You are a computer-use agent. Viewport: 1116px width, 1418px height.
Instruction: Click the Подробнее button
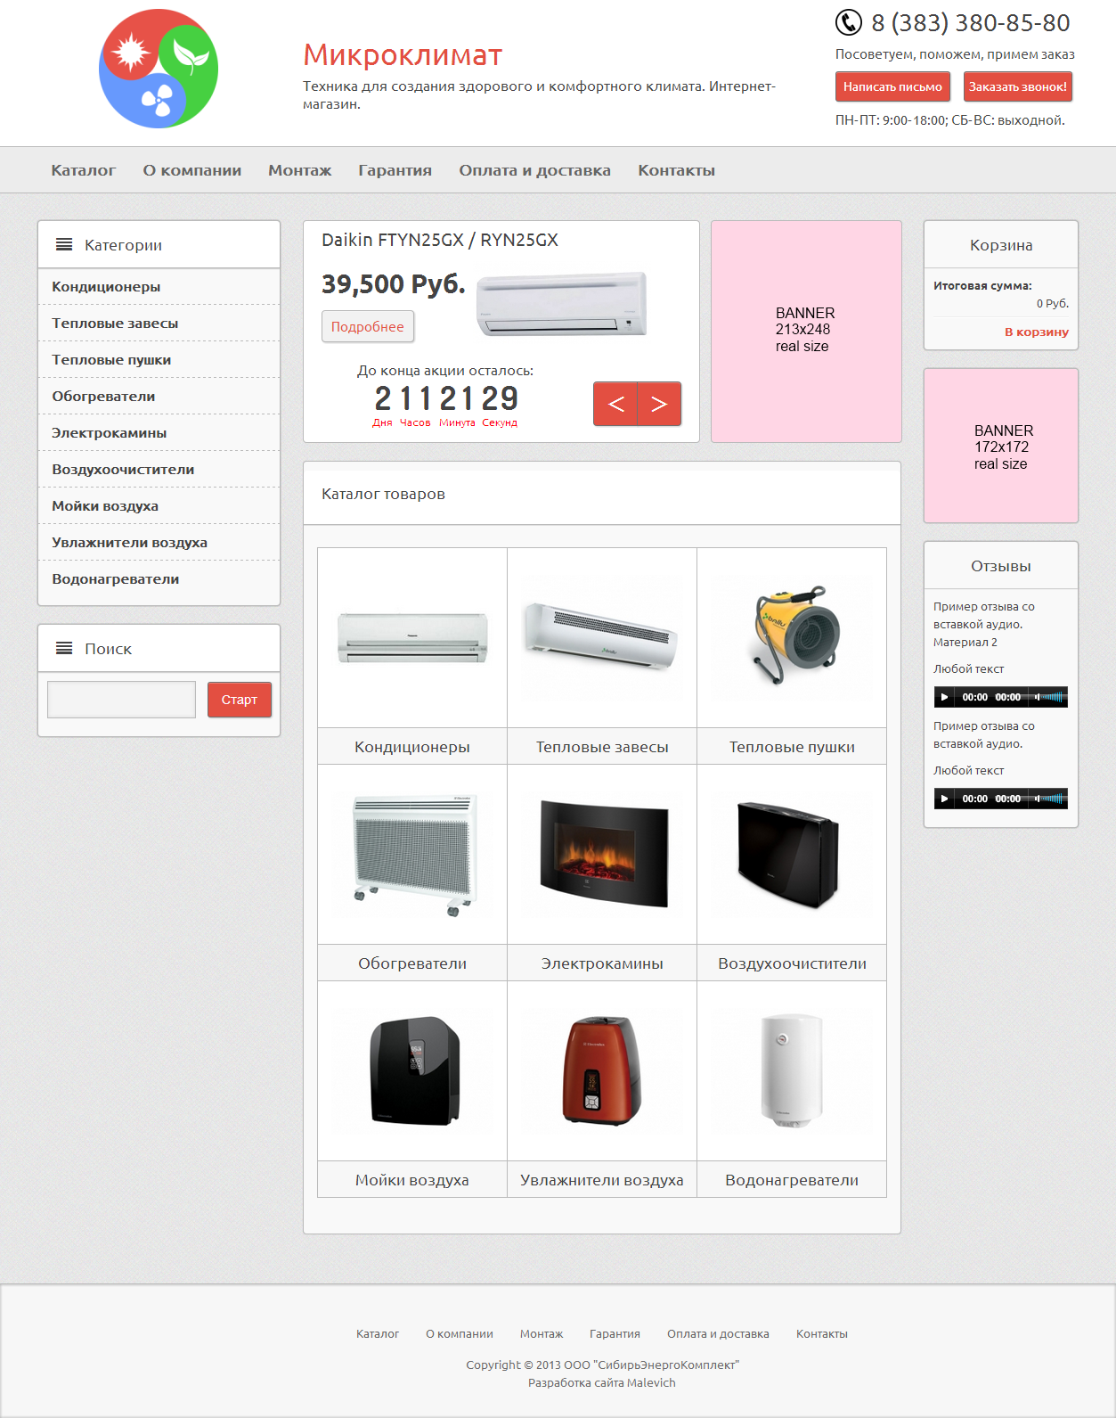(x=368, y=326)
